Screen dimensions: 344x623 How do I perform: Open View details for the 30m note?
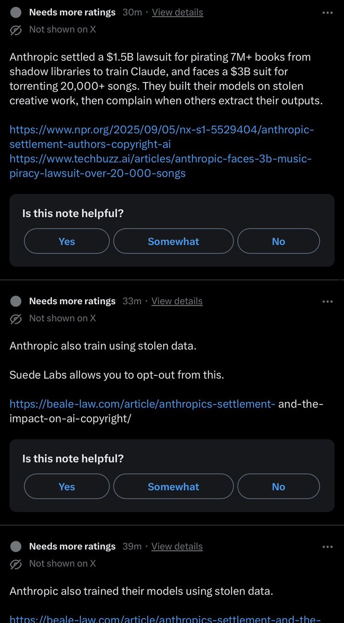(x=177, y=12)
